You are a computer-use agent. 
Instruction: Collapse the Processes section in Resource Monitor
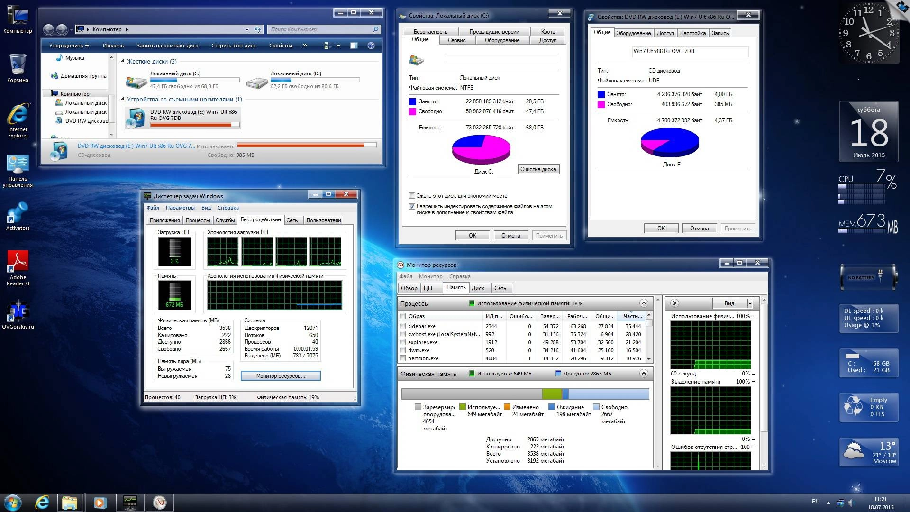click(x=643, y=303)
